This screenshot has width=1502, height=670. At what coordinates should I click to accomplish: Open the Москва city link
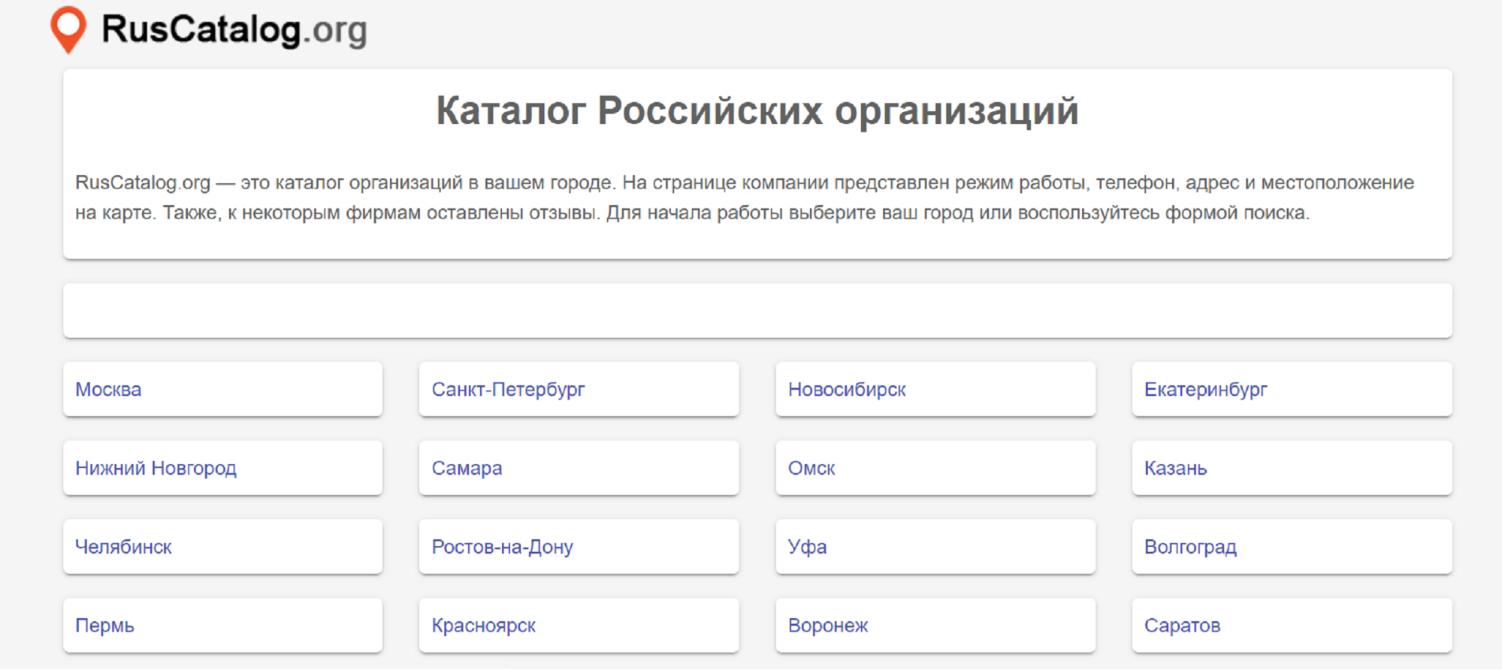[108, 389]
